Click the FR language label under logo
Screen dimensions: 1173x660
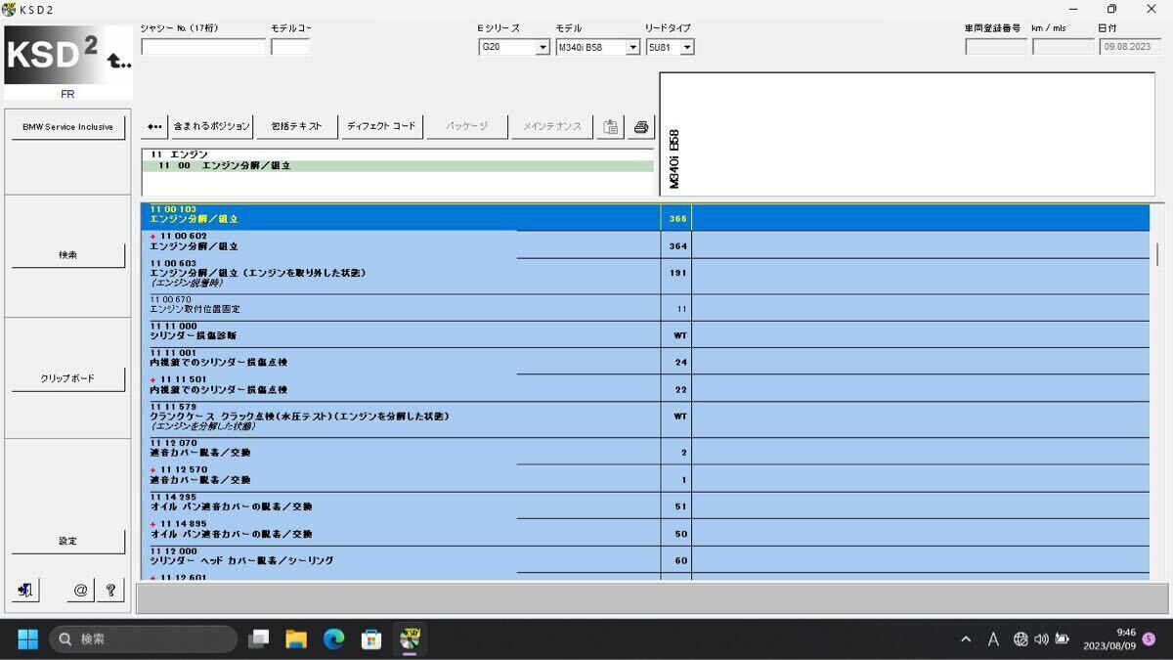pyautogui.click(x=67, y=95)
